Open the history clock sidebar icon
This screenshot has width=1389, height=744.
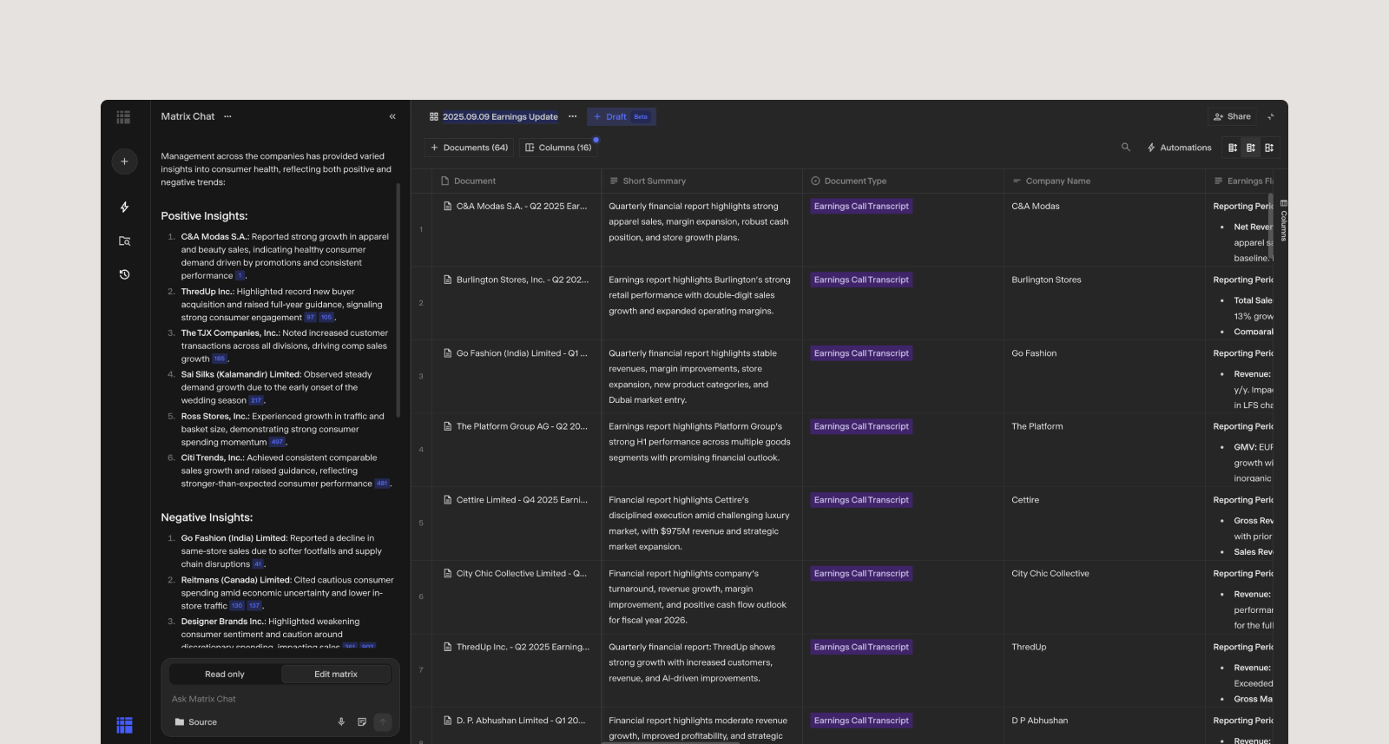point(124,274)
